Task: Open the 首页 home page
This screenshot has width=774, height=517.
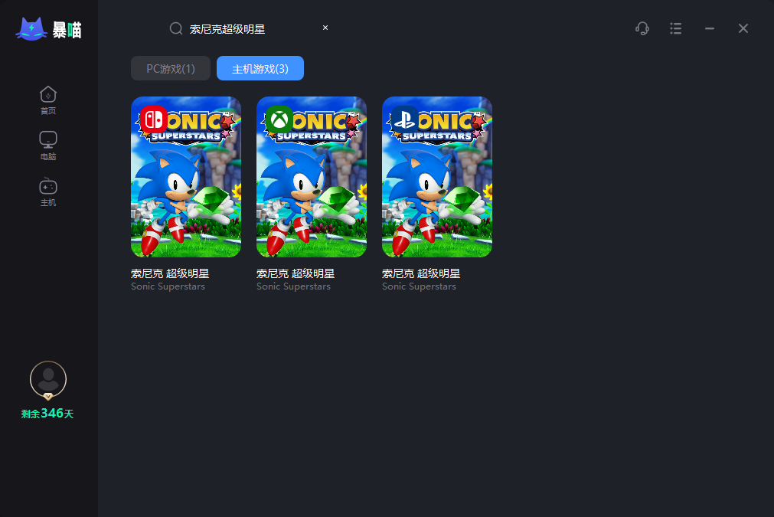Action: tap(48, 100)
